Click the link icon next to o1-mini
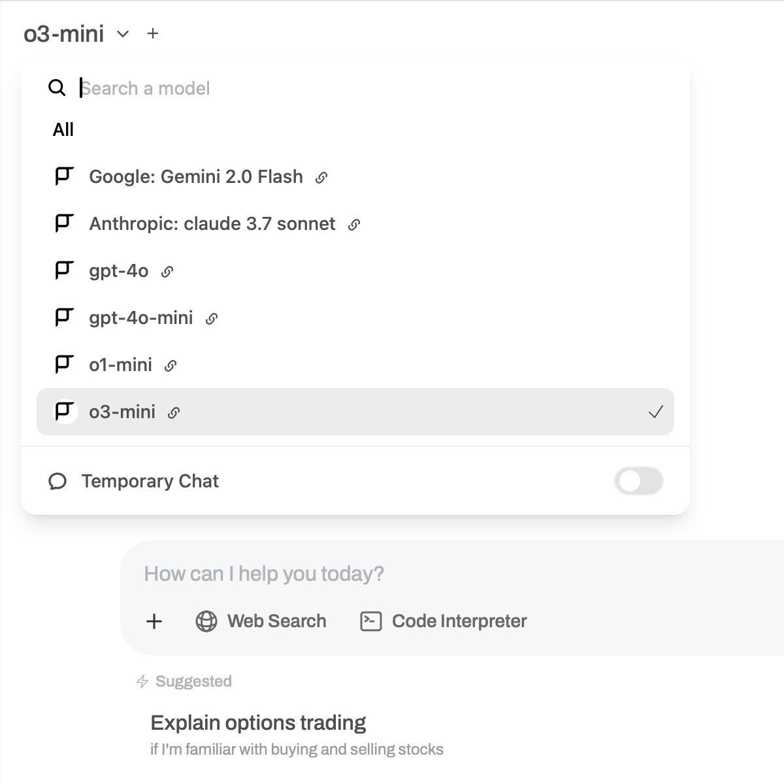784x784 pixels. tap(171, 366)
